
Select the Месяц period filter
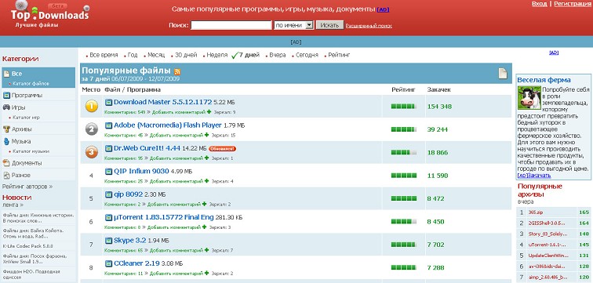coord(156,55)
